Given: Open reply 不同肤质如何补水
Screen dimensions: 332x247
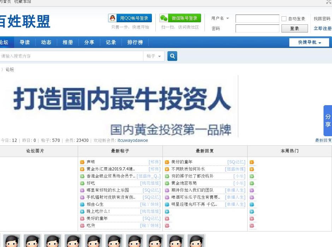Looking at the screenshot, I should click(x=188, y=169).
